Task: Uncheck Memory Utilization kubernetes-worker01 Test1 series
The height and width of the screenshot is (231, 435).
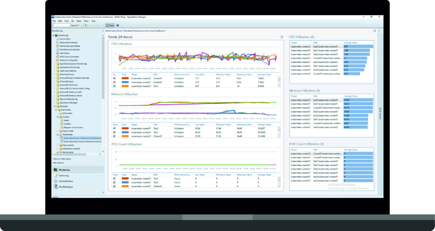Action: point(114,132)
